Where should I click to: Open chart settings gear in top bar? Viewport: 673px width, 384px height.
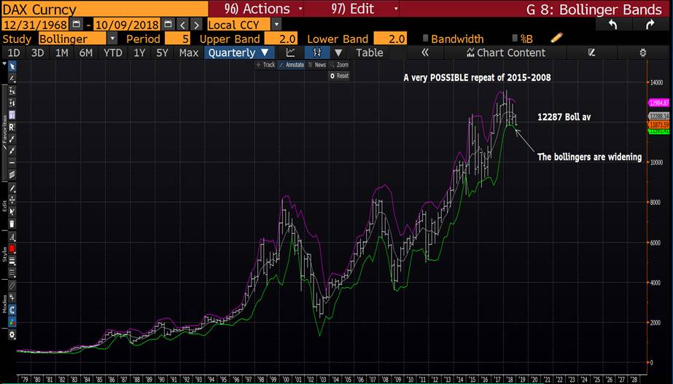pyautogui.click(x=642, y=52)
